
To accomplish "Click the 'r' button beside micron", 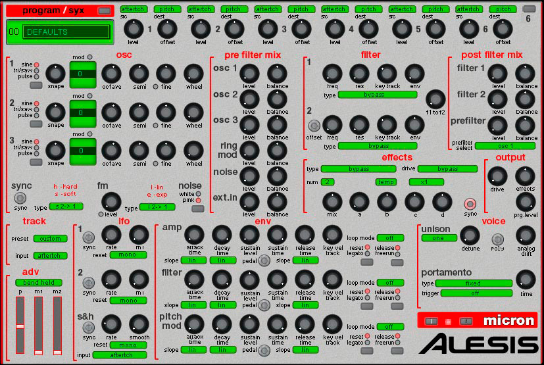I will click(x=466, y=322).
